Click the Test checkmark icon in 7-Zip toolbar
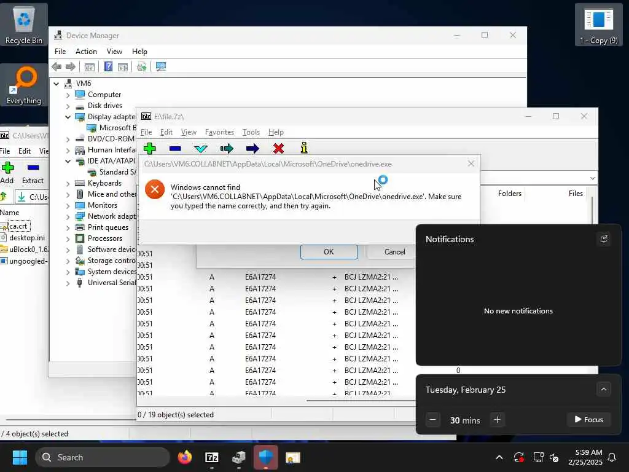 click(201, 149)
